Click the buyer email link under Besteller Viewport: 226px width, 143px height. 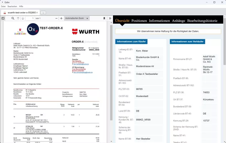[x=81, y=64]
